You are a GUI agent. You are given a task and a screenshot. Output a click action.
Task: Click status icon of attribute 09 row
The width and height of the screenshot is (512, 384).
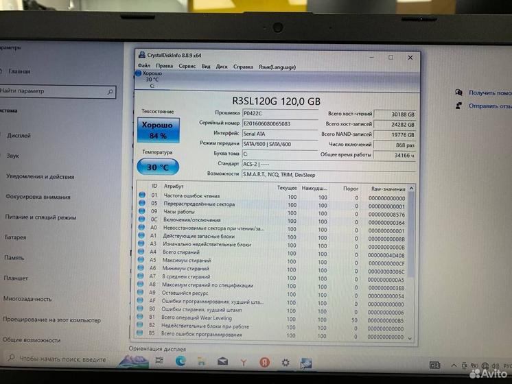(141, 211)
